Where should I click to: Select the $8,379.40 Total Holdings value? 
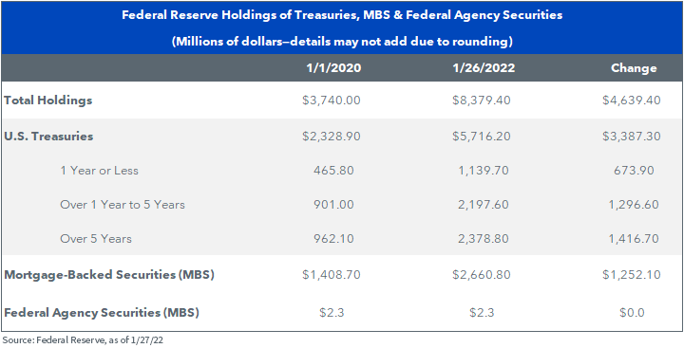[x=482, y=101]
